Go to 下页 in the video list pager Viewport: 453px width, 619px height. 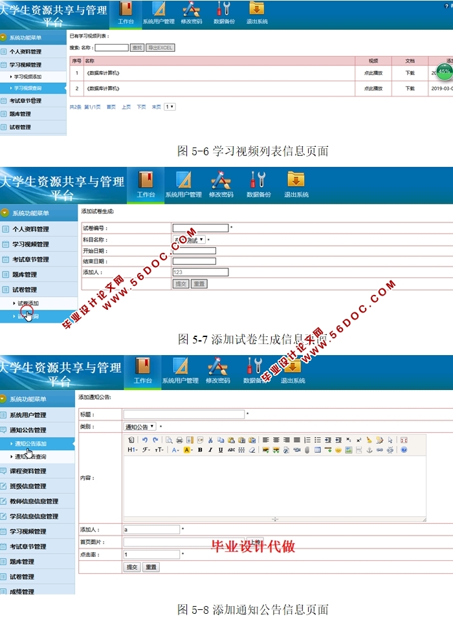click(141, 107)
